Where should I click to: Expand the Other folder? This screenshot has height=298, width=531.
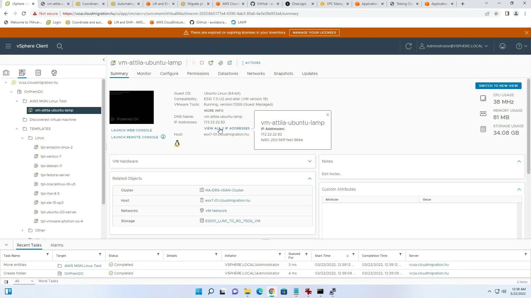click(x=22, y=230)
